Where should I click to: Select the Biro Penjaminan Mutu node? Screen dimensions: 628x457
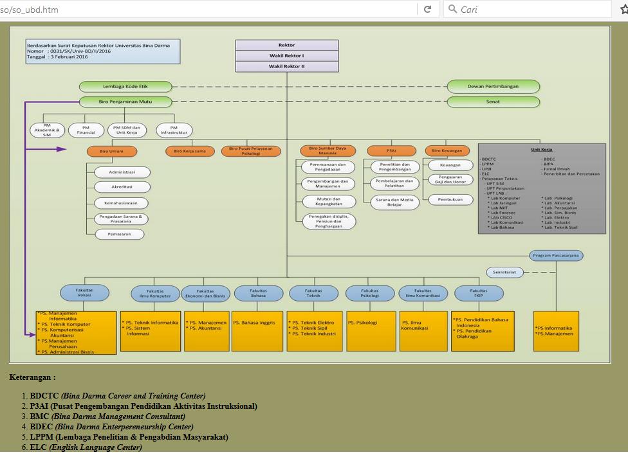tap(125, 102)
